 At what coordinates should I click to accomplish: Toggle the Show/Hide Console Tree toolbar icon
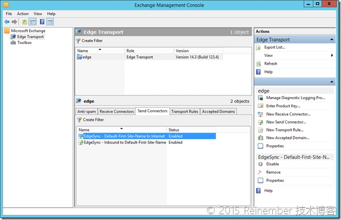coord(32,22)
